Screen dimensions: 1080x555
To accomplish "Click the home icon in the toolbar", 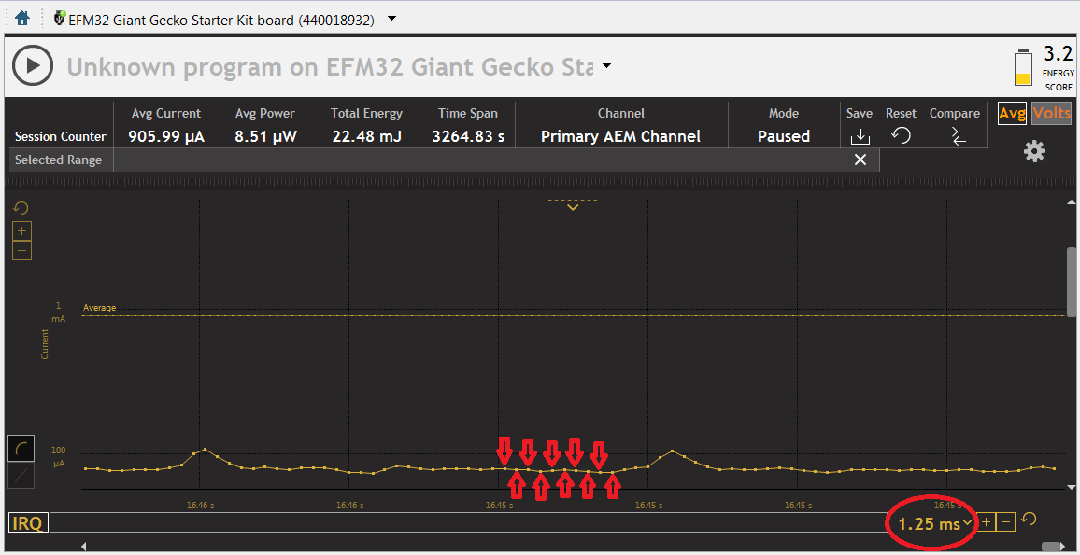I will point(21,16).
